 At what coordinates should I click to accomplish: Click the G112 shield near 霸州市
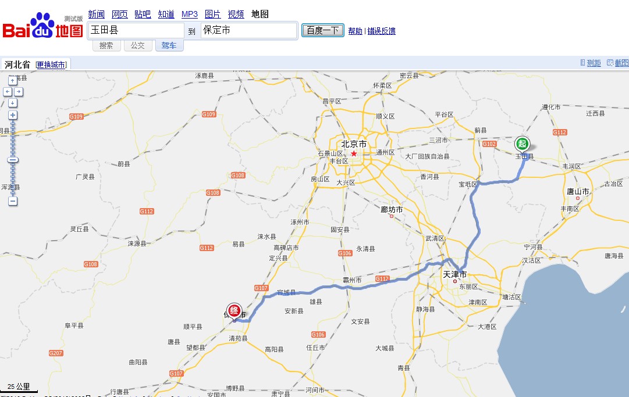tap(382, 278)
